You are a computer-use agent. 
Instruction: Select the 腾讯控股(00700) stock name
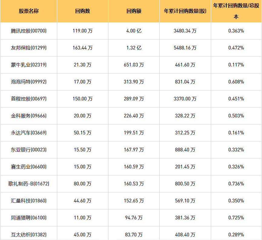click(28, 31)
